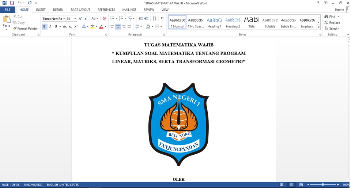
Task: Open the font name dropdown
Action: tap(64, 19)
